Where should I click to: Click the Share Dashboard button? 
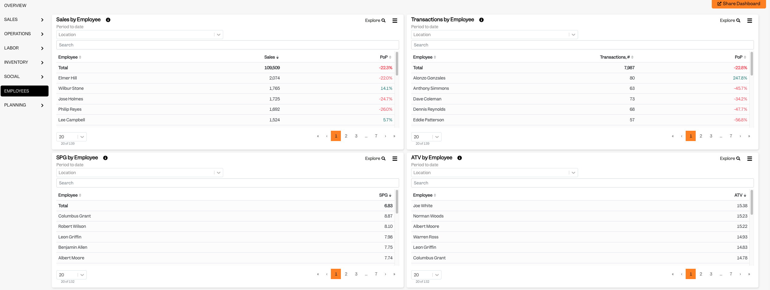pyautogui.click(x=738, y=4)
